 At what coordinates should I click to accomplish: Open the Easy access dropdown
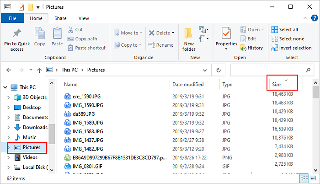point(204,38)
